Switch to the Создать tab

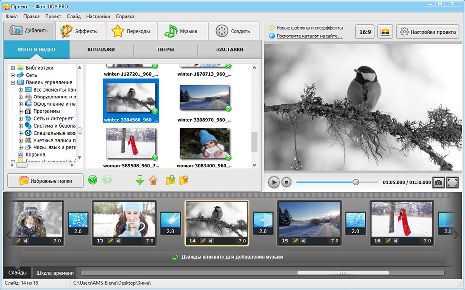coord(233,31)
